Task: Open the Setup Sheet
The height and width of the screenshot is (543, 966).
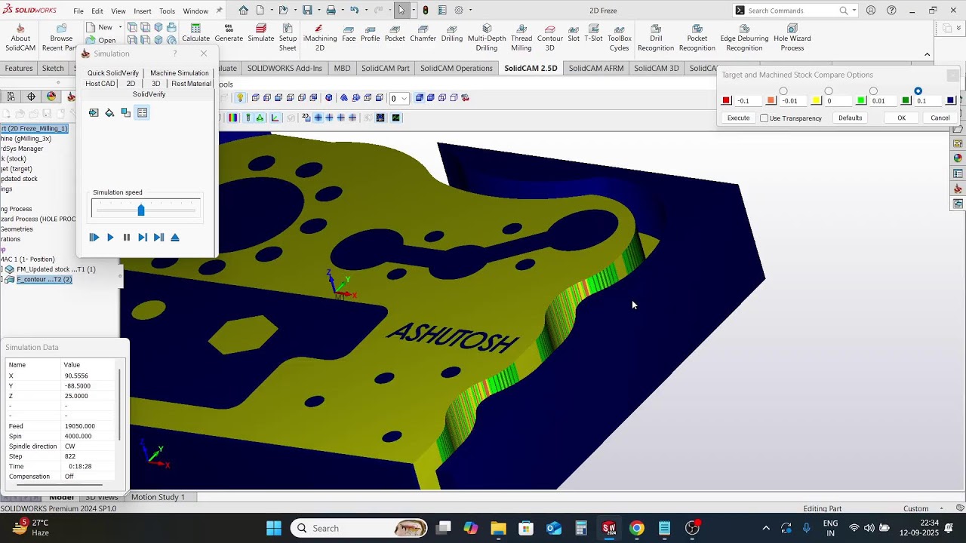Action: pyautogui.click(x=288, y=38)
